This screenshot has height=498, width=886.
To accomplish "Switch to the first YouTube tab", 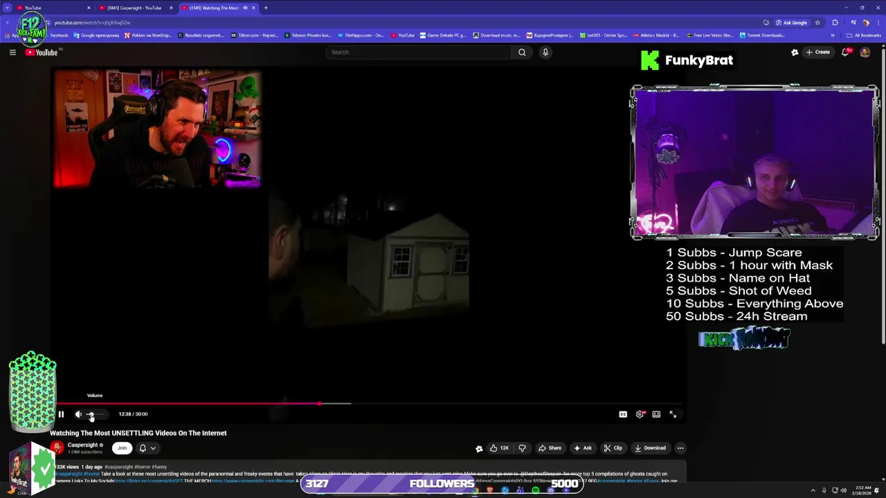I will tap(52, 8).
